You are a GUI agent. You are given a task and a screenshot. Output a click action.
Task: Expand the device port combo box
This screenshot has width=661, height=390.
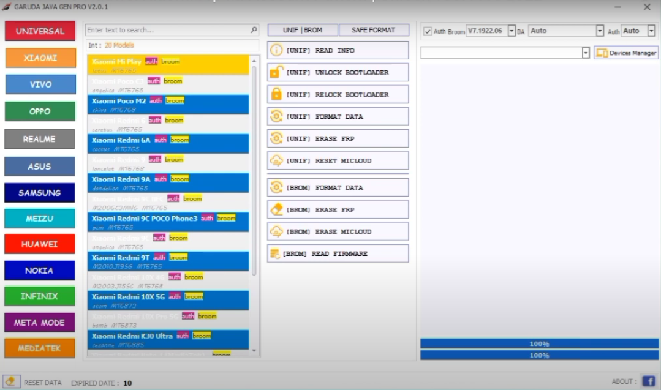point(585,53)
